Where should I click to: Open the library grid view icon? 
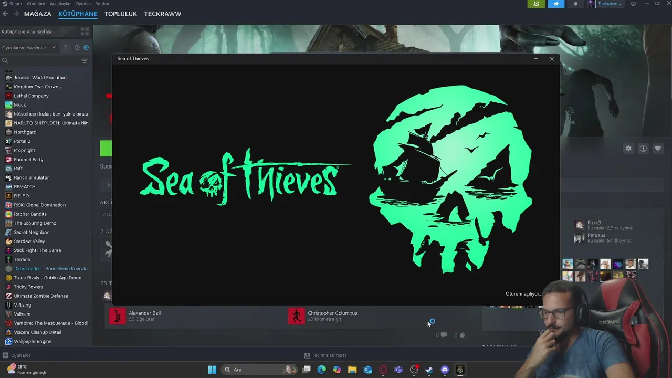tap(85, 31)
